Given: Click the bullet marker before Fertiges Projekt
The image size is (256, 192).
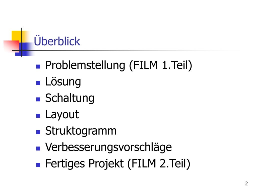Looking at the screenshot, I should coord(38,165).
